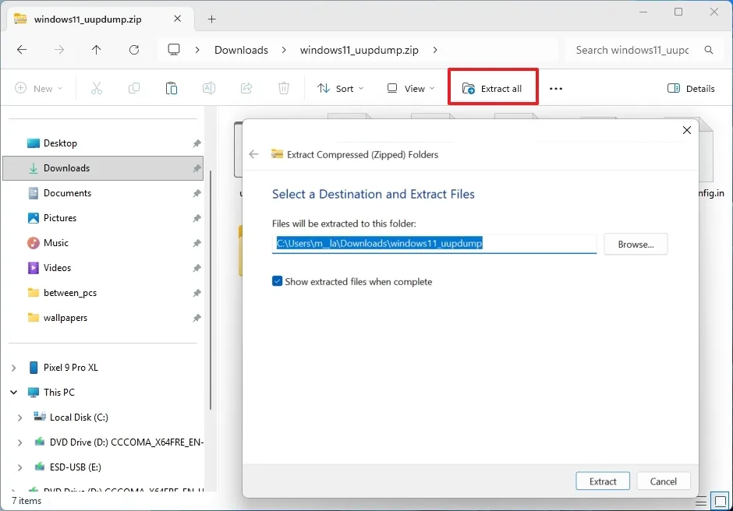Click the Extract button
Screen dimensions: 733x511
pos(602,481)
